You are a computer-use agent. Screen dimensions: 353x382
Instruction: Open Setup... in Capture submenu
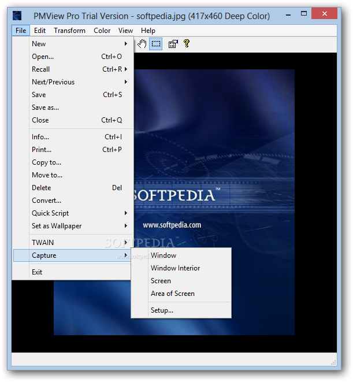tap(181, 310)
